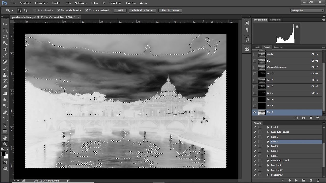This screenshot has height=183, width=326.
Task: Click the histogram cached data warning icon
Action: click(297, 26)
